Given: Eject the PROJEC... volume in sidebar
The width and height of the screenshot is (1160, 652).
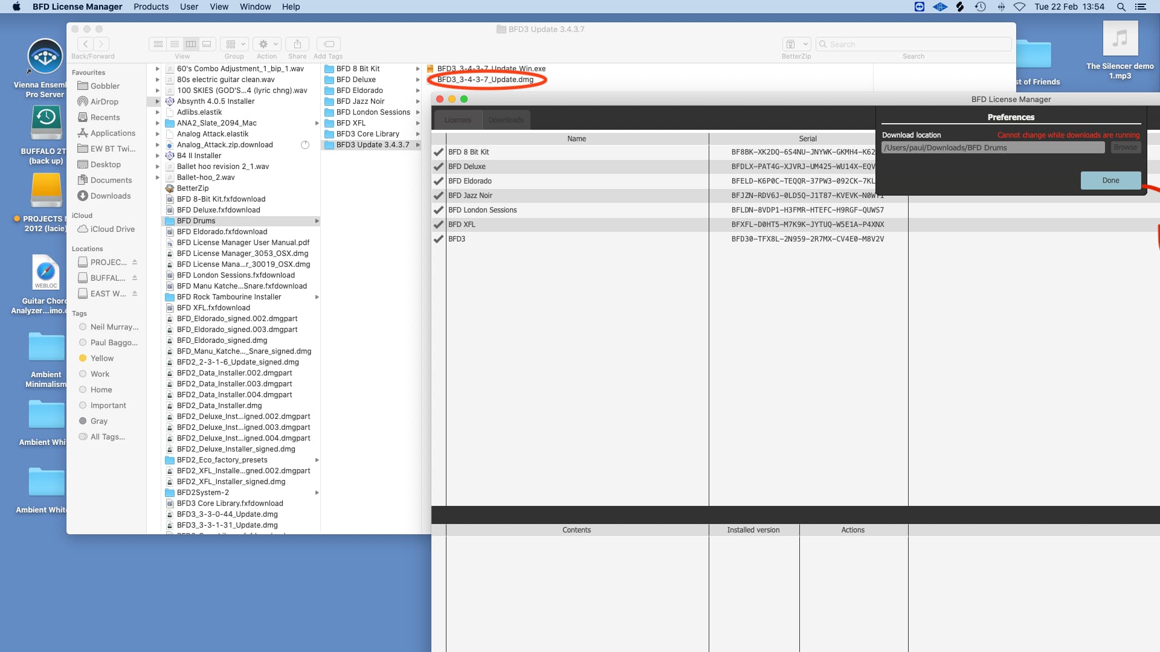Looking at the screenshot, I should pyautogui.click(x=134, y=262).
